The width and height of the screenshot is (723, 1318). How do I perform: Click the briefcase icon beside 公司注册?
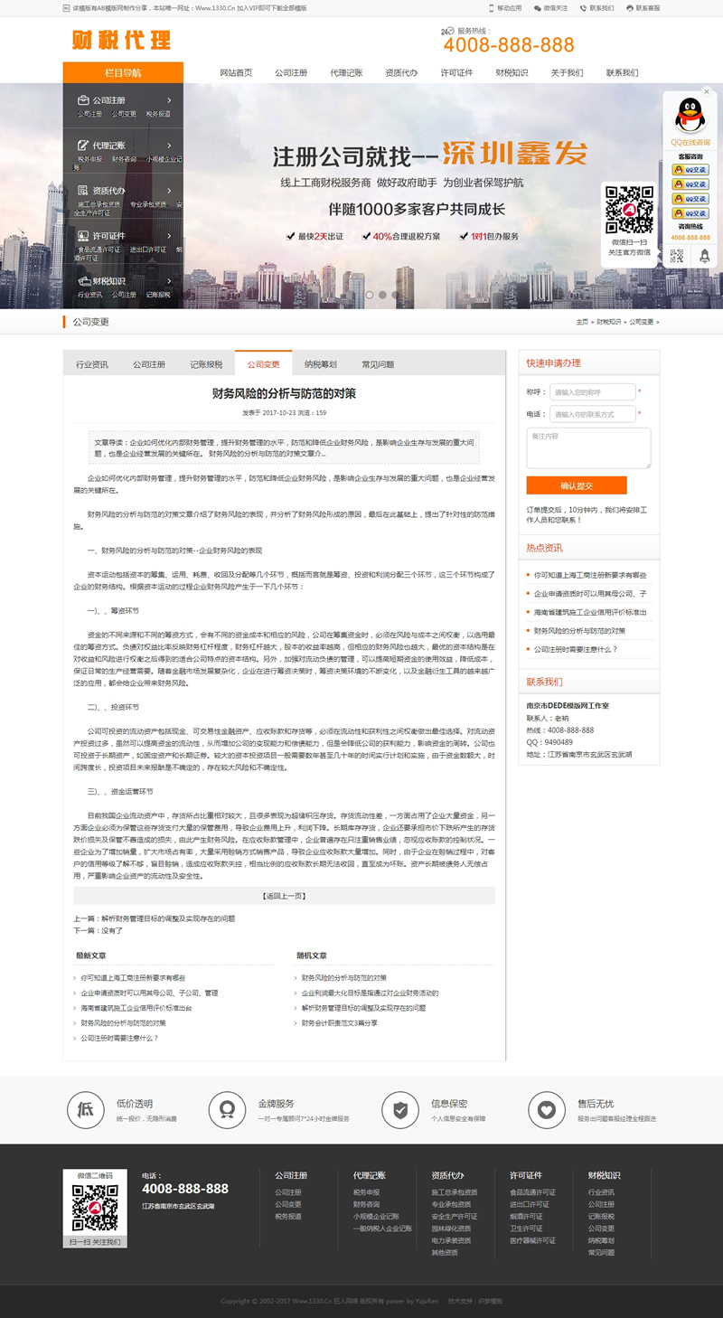[x=83, y=100]
